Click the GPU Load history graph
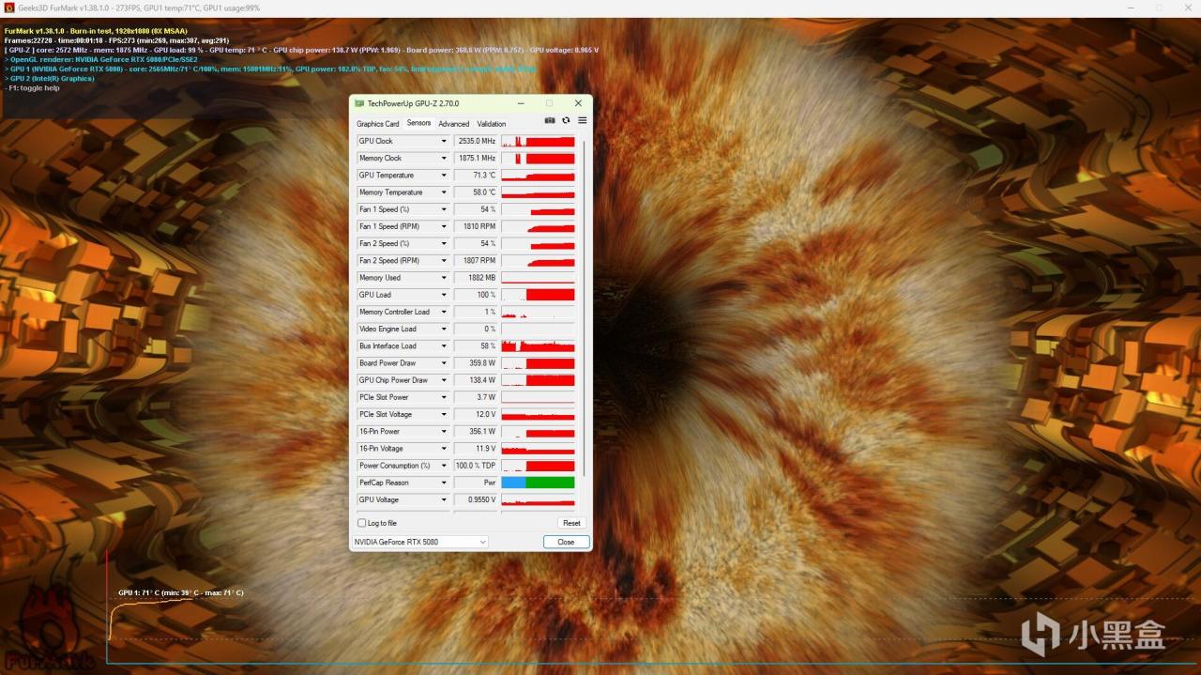The width and height of the screenshot is (1201, 675). [538, 295]
